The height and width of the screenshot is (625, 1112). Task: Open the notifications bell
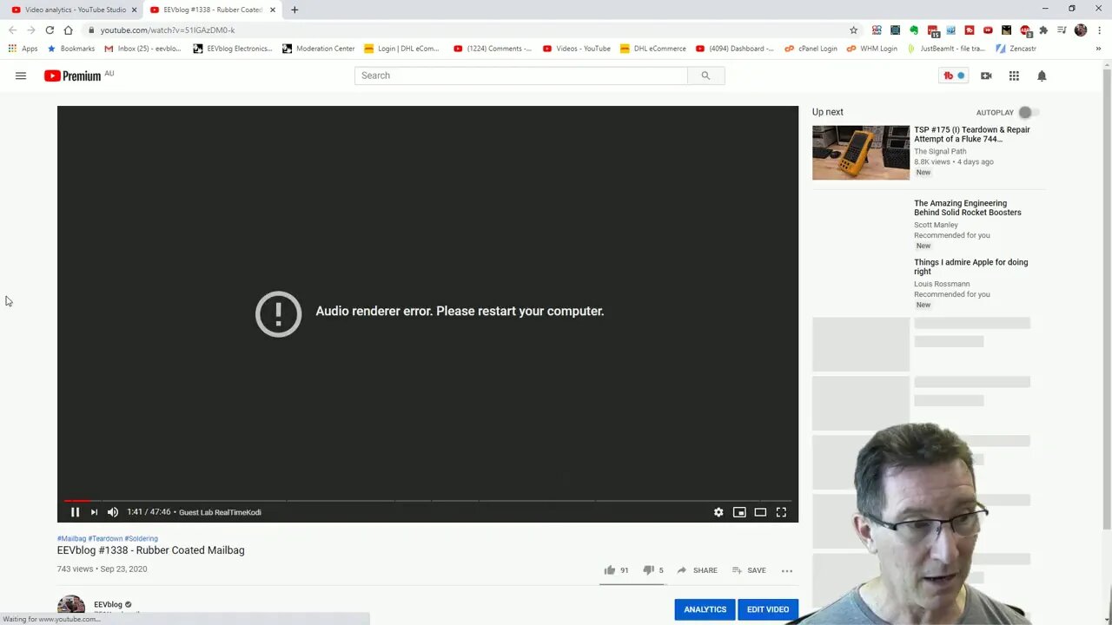1042,76
